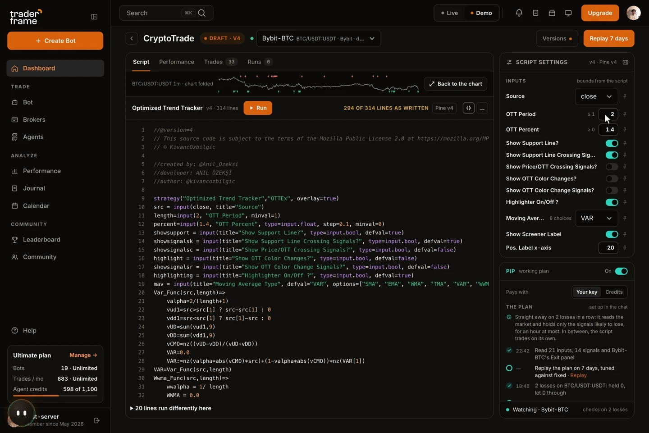Click the Replay 7 days button

(x=609, y=38)
